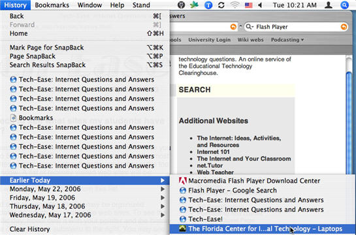Click the orange SnapBack icon in search field

pyautogui.click(x=344, y=27)
